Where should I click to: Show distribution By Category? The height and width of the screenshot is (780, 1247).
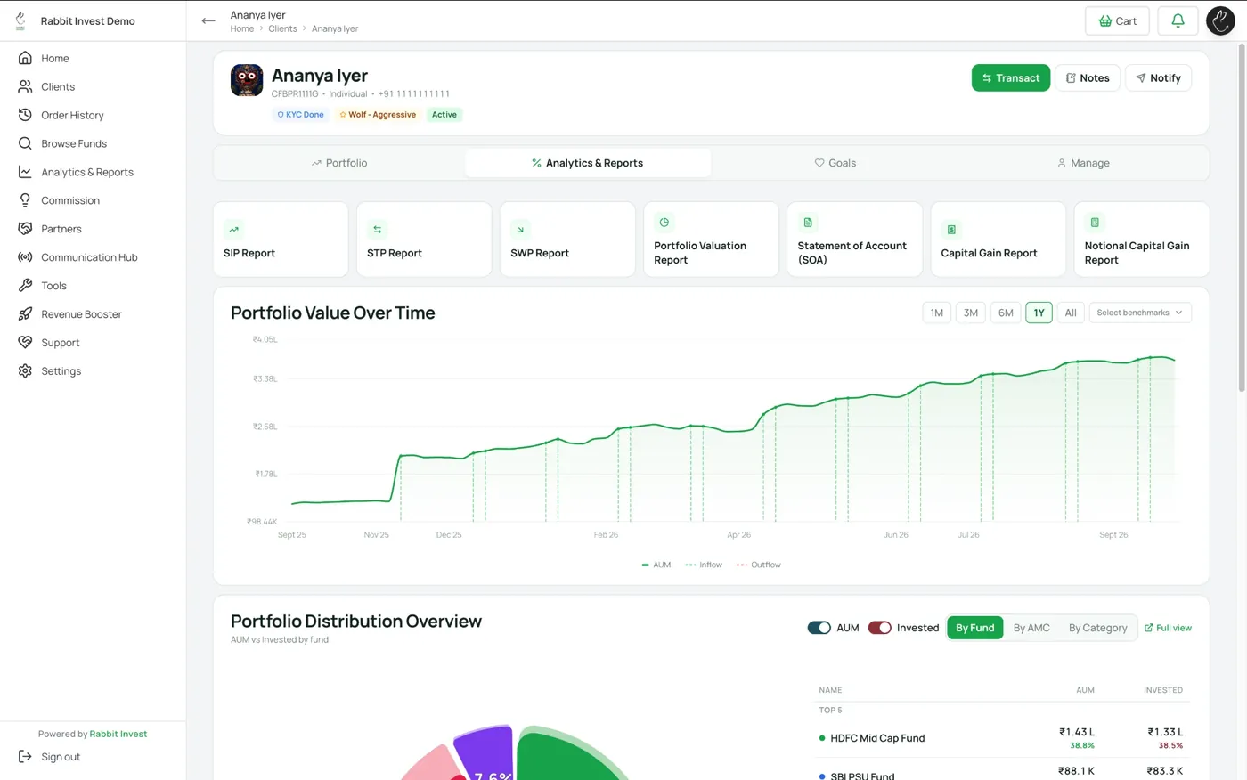pyautogui.click(x=1097, y=628)
